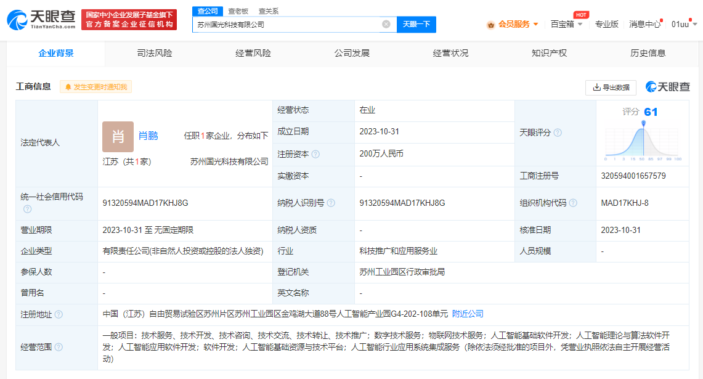Viewport: 703px width, 379px height.
Task: Click the 天眼一下 search button
Action: click(415, 24)
